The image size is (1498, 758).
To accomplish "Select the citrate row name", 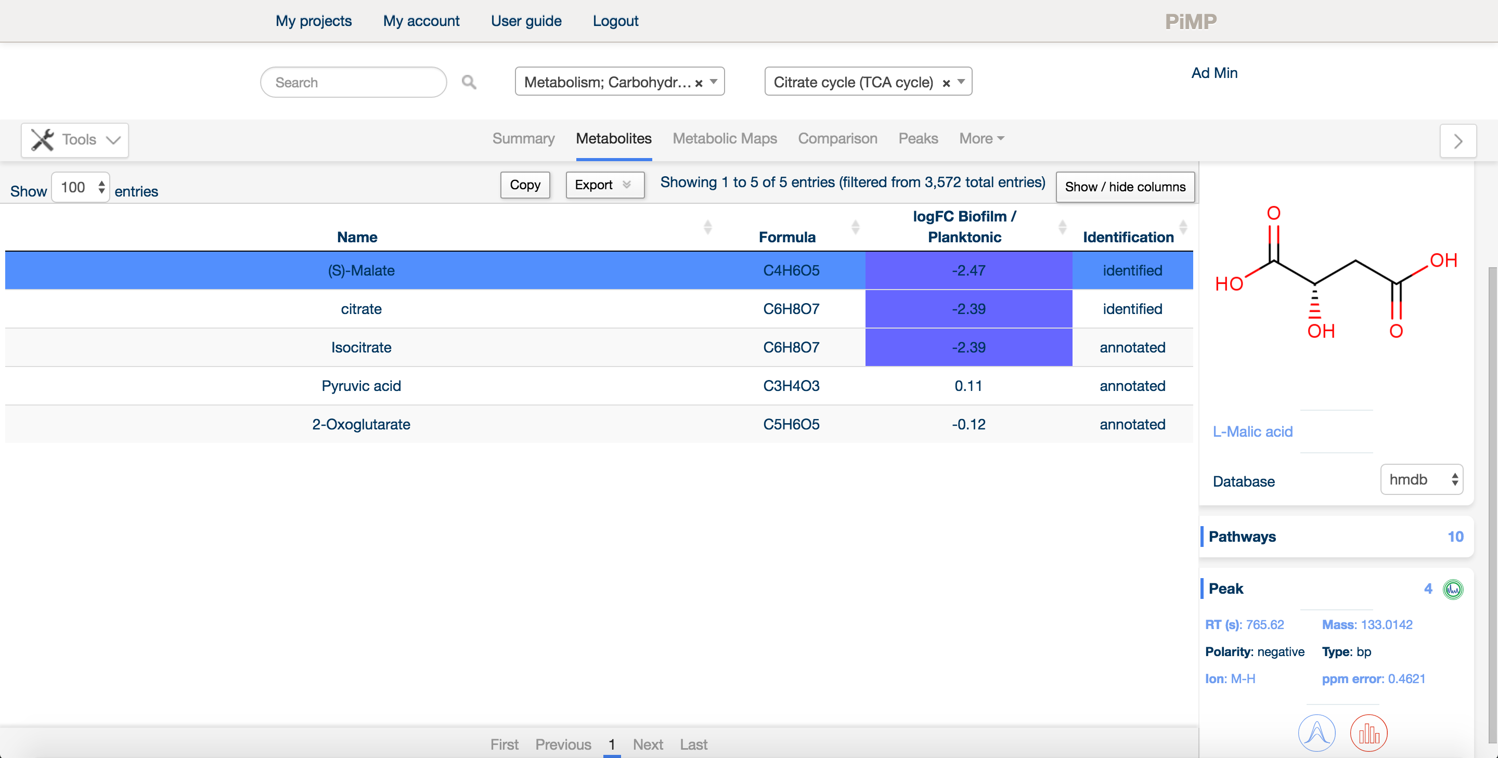I will click(361, 309).
